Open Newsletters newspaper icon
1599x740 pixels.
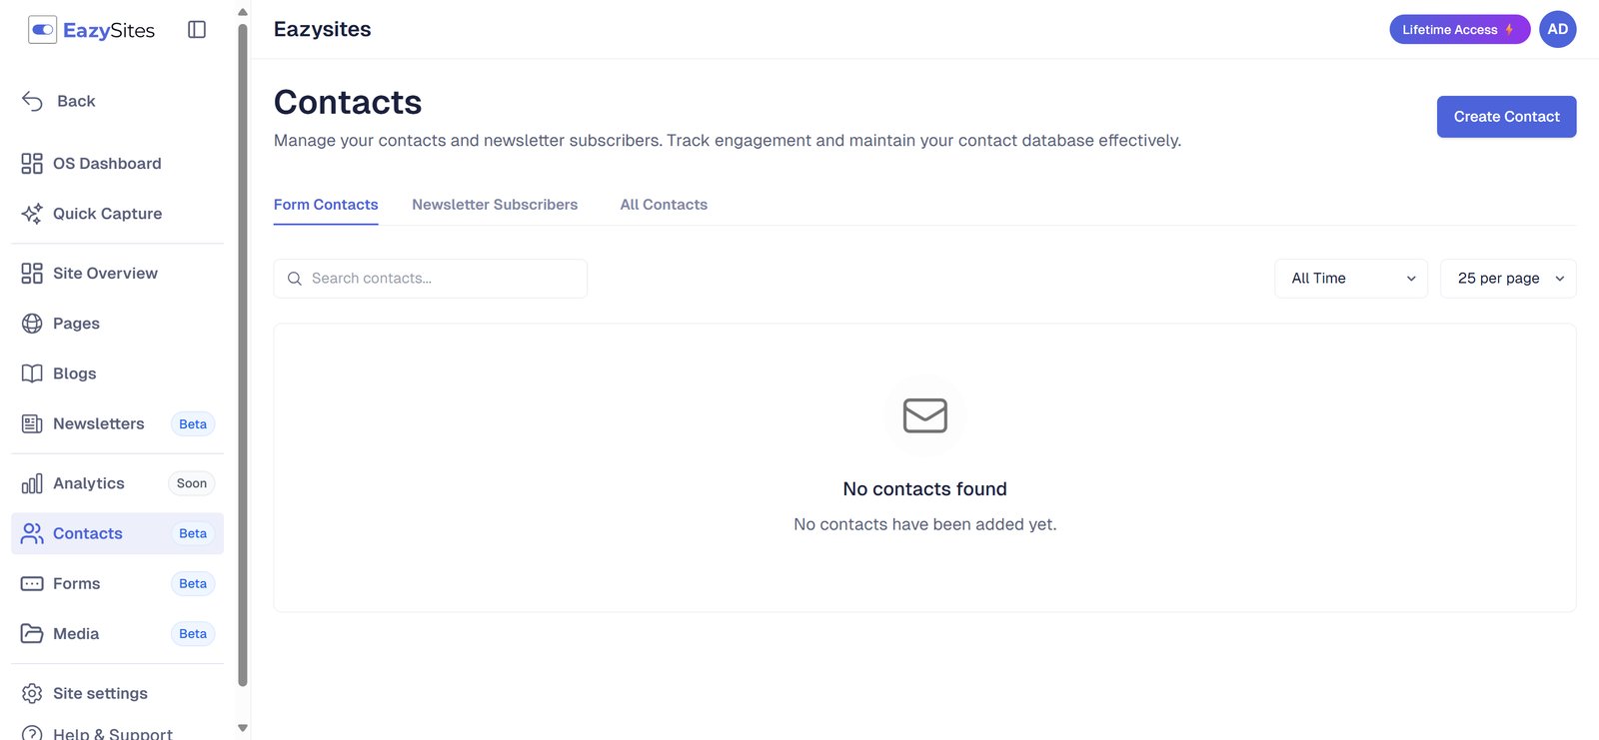pos(32,424)
